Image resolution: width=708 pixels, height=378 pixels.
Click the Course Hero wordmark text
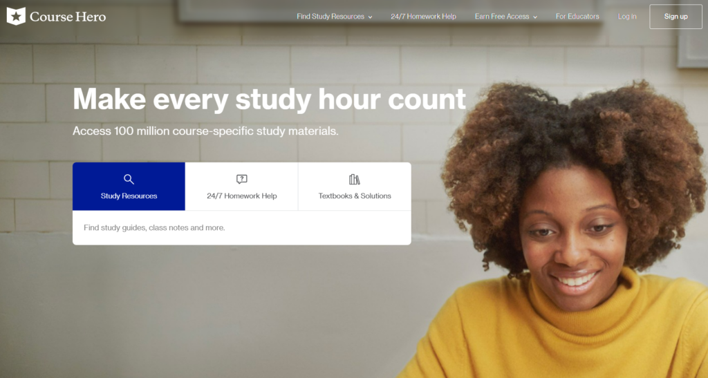point(68,17)
